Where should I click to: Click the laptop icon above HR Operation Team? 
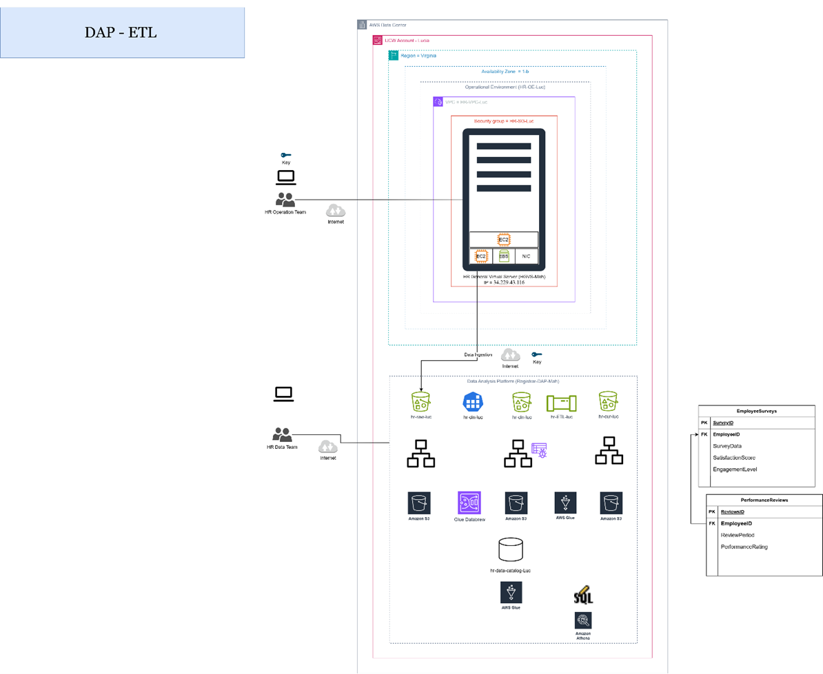coord(286,178)
